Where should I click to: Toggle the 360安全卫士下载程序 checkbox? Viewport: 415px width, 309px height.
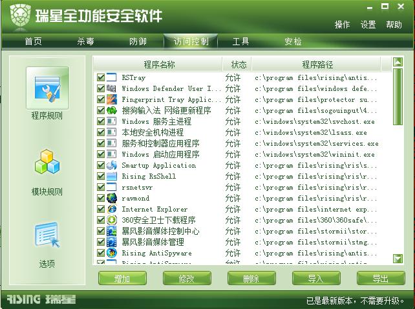(x=101, y=220)
